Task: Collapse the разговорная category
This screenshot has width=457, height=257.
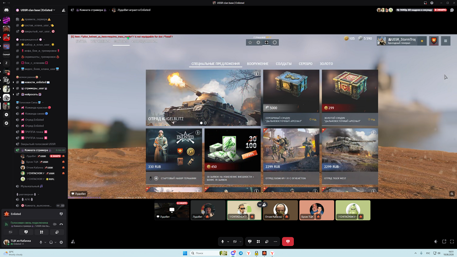Action: tap(27, 194)
